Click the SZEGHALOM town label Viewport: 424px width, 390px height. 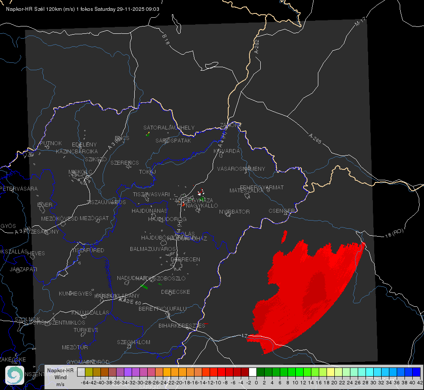(133, 342)
